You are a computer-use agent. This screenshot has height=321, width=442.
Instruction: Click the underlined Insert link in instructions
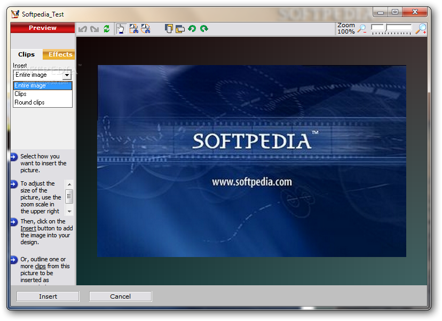28,228
